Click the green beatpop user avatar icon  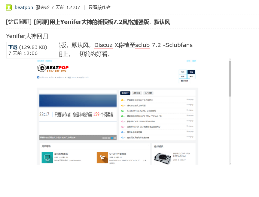[x=9, y=7]
